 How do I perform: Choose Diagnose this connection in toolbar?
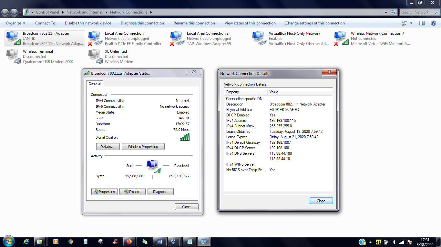[142, 23]
